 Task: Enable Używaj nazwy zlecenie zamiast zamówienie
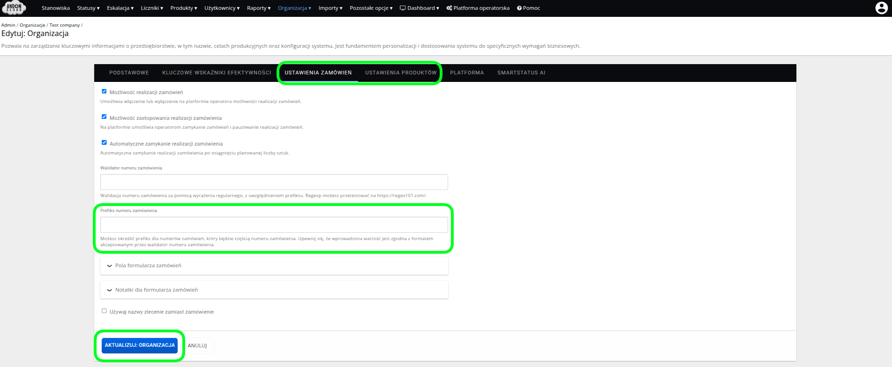(x=104, y=311)
